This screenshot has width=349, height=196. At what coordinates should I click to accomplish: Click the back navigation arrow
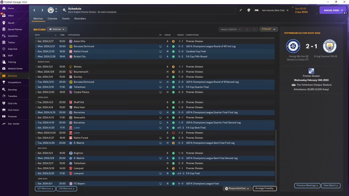[34, 10]
